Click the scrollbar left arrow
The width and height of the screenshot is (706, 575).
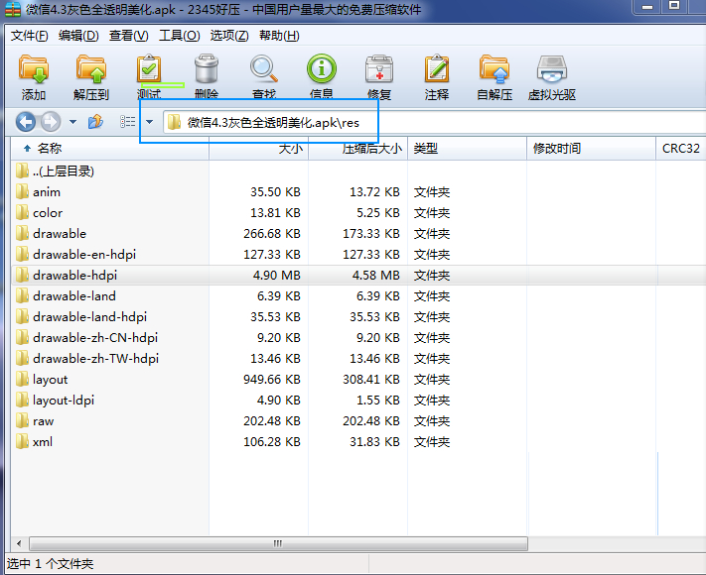click(19, 543)
